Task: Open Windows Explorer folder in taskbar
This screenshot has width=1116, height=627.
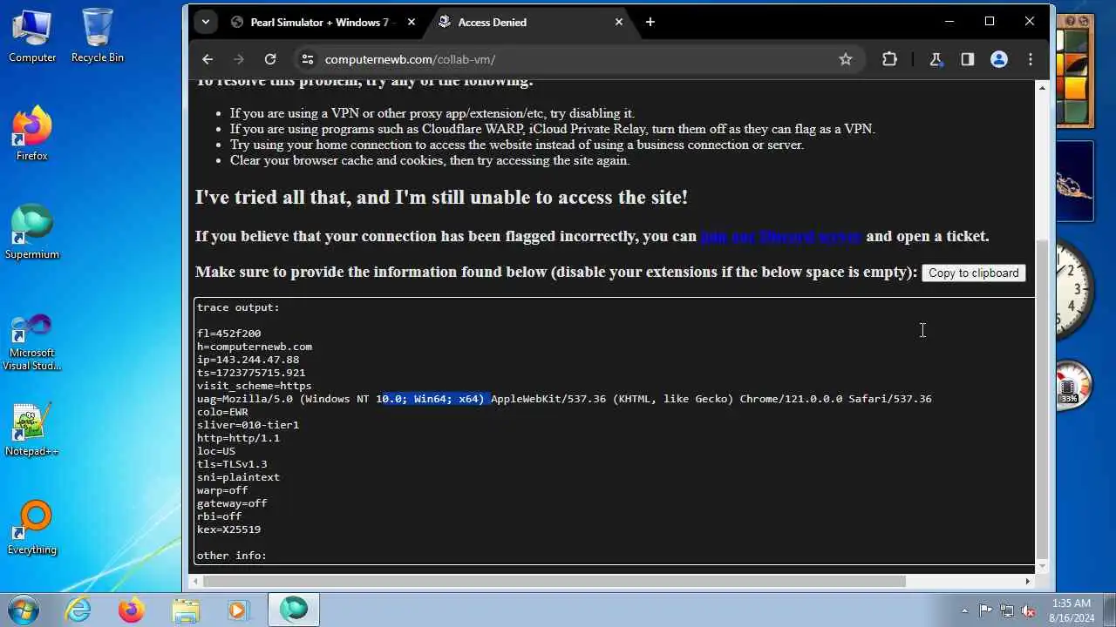Action: 185,610
